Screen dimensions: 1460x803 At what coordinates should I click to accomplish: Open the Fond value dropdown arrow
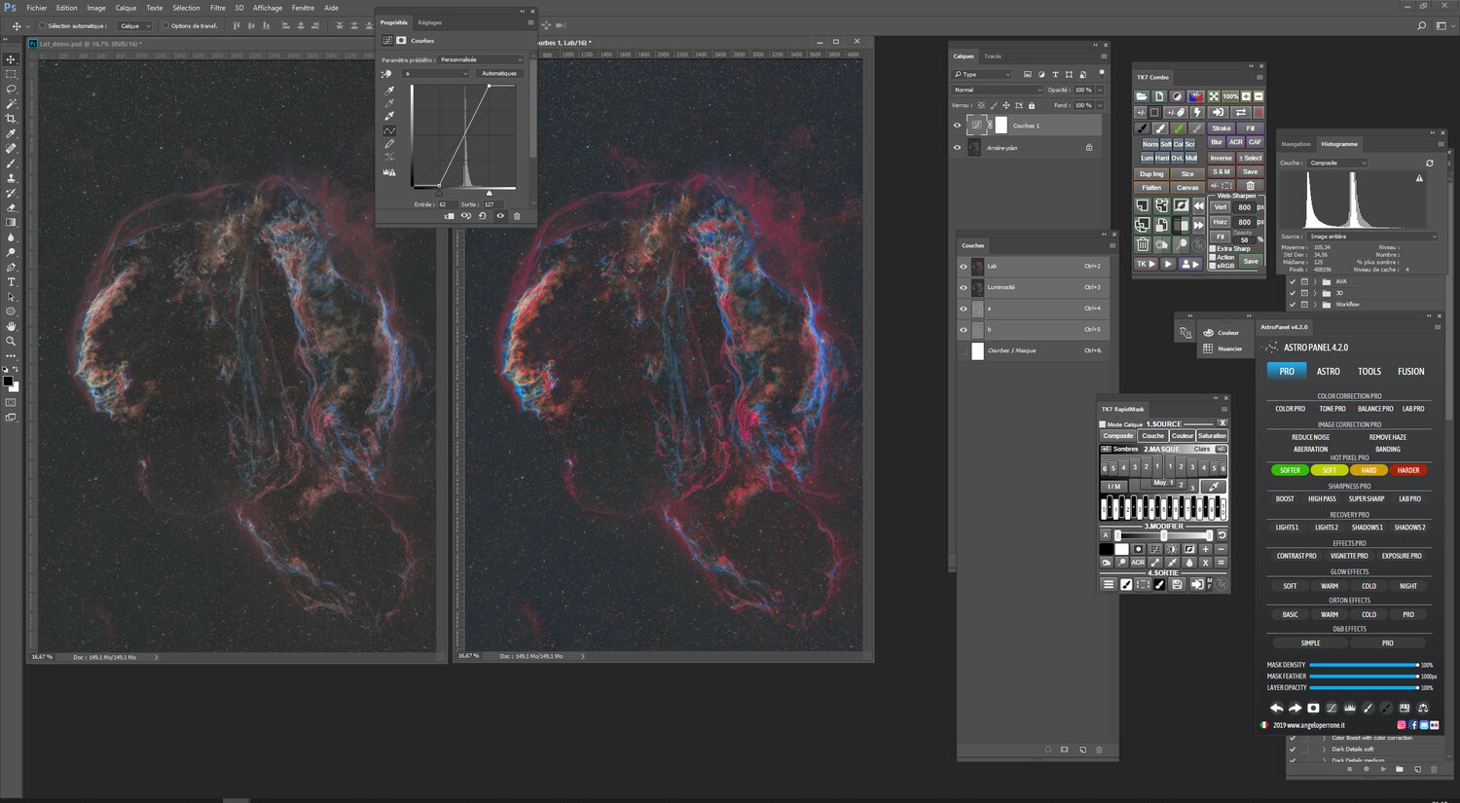pos(1100,105)
